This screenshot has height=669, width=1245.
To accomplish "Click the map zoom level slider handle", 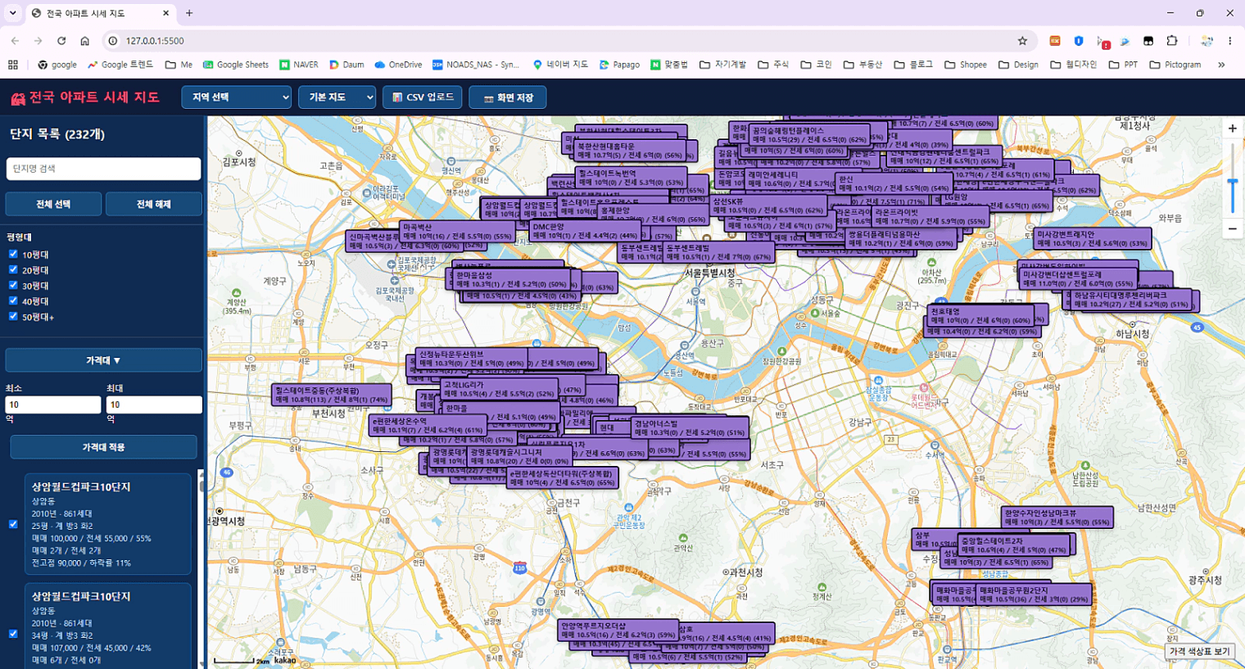I will pyautogui.click(x=1232, y=182).
